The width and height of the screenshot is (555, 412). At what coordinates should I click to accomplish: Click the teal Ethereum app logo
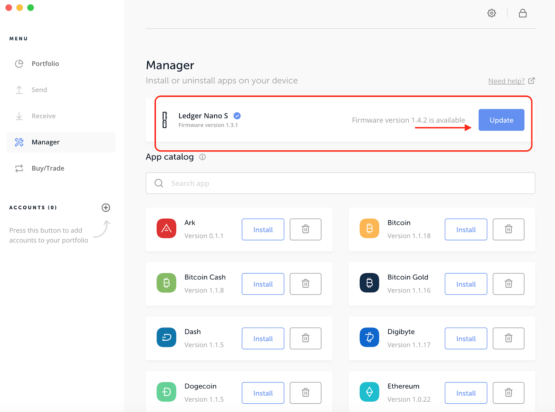(369, 392)
